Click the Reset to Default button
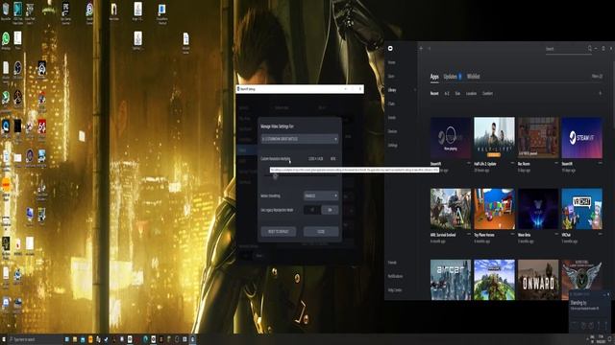 point(279,232)
